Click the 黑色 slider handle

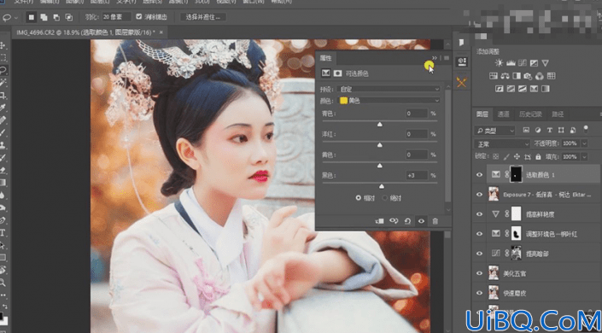381,186
